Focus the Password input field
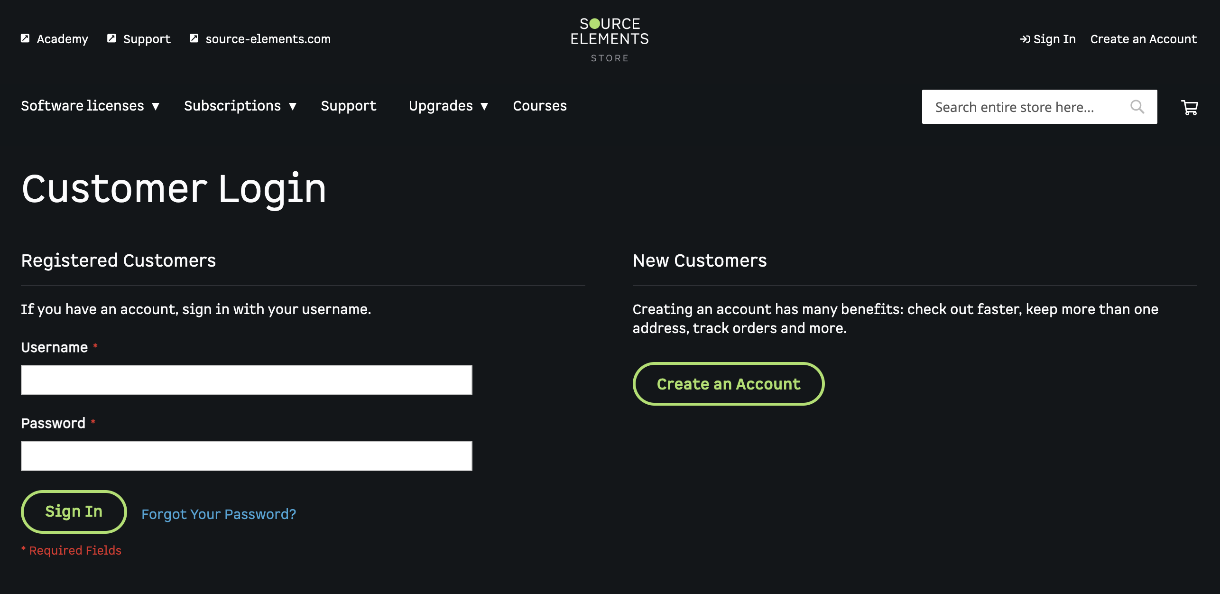 [246, 456]
